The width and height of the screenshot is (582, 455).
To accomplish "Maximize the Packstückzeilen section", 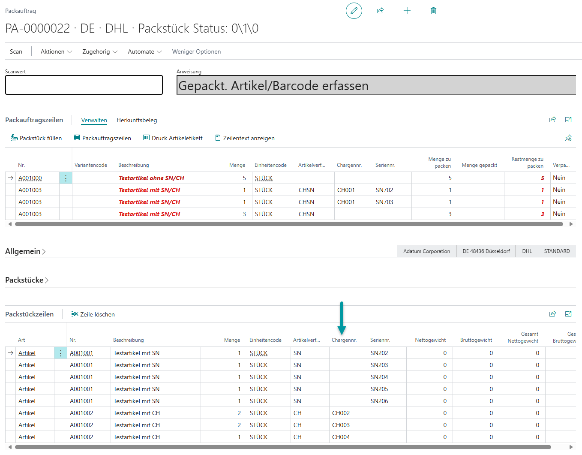I will point(568,314).
